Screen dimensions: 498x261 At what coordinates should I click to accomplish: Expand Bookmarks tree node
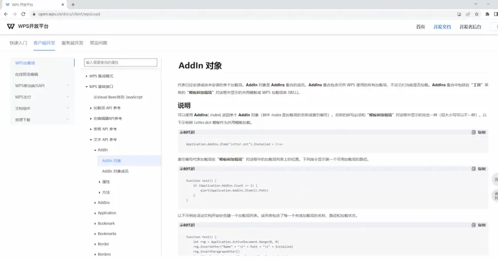pos(95,234)
